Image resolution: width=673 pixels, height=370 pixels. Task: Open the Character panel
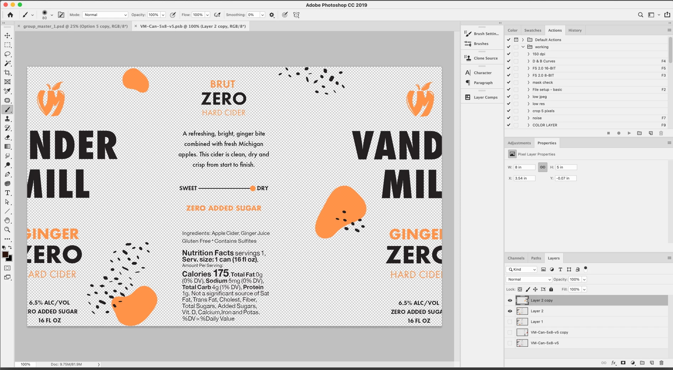point(482,73)
